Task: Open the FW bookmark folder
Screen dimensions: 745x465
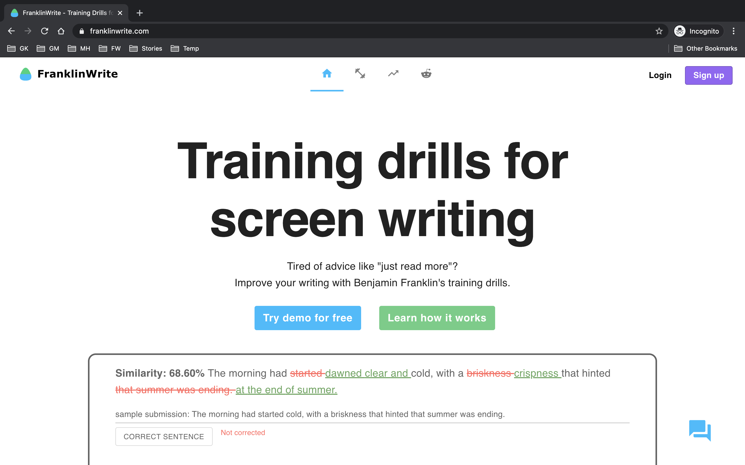Action: 110,49
